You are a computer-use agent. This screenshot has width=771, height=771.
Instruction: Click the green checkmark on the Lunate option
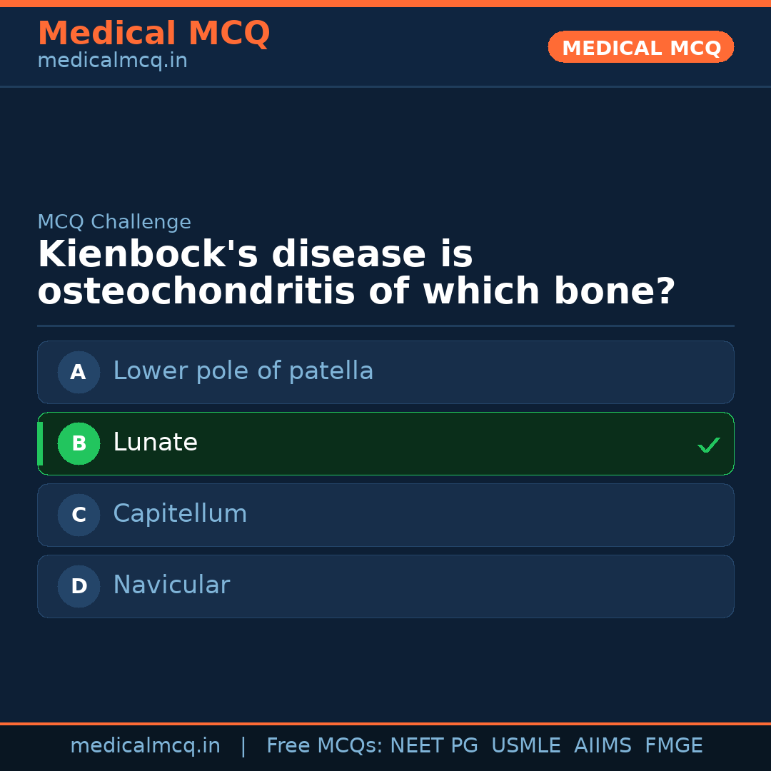pyautogui.click(x=708, y=445)
